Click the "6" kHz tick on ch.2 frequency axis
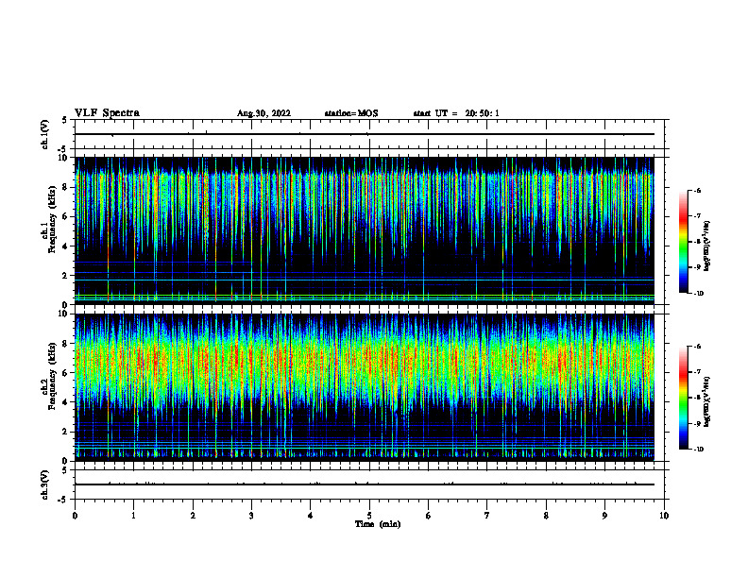The width and height of the screenshot is (748, 578). [x=66, y=373]
